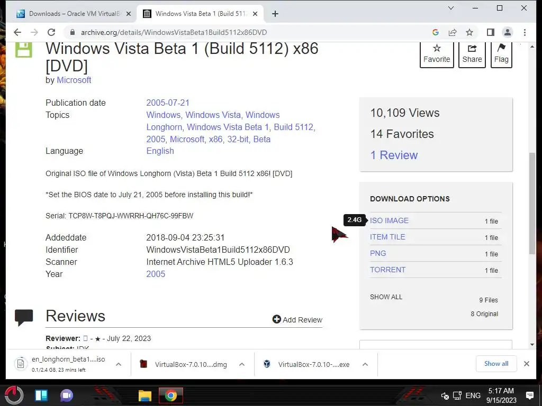Download the ITEM TILE file

[x=387, y=237]
